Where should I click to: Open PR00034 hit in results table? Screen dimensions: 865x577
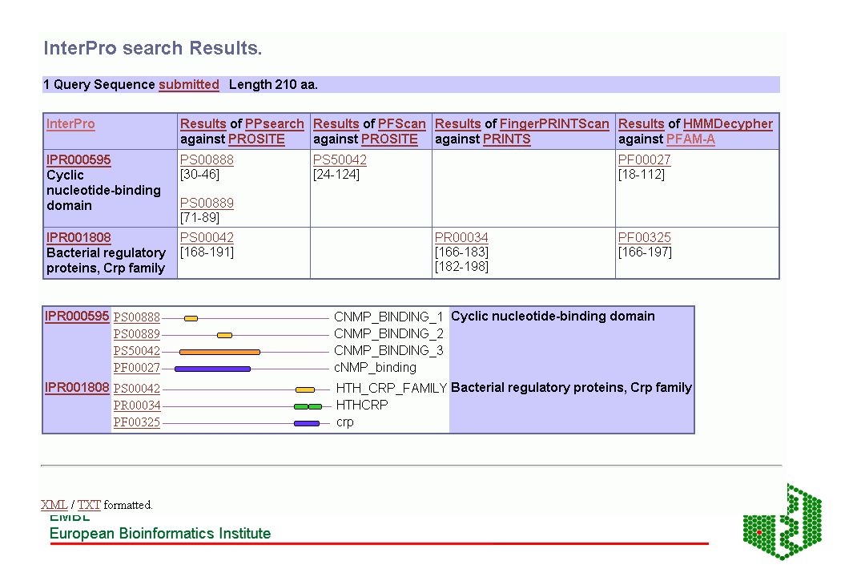pos(461,237)
